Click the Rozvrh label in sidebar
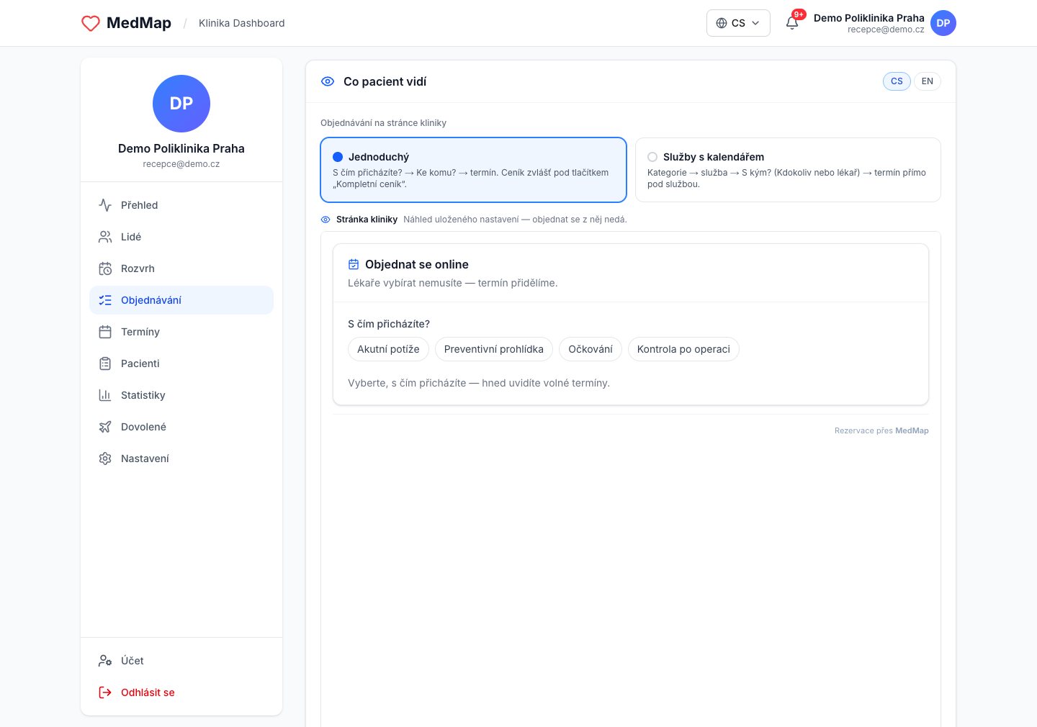This screenshot has width=1037, height=727. pos(138,268)
